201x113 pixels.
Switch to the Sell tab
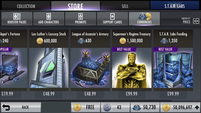pyautogui.click(x=125, y=6)
